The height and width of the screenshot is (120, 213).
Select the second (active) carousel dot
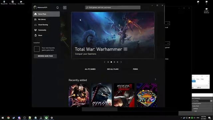tap(111, 62)
